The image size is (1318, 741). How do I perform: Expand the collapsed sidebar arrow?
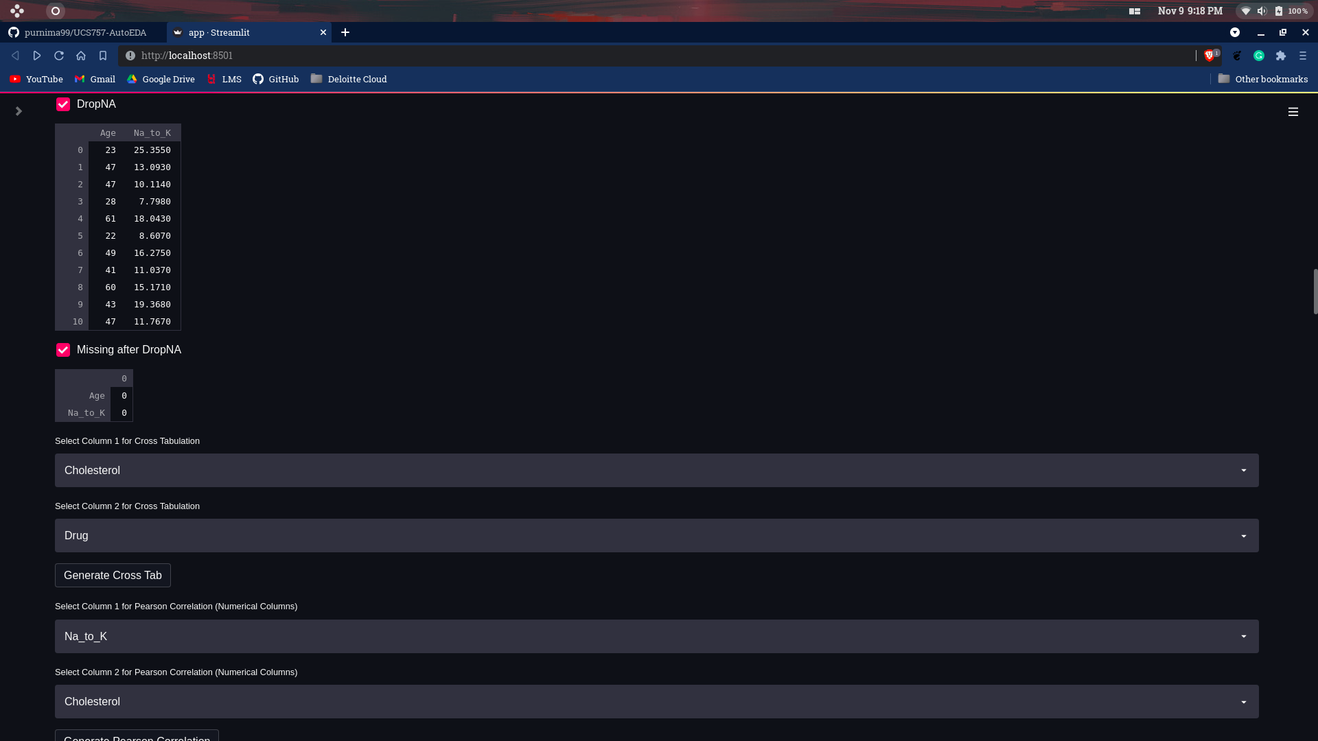19,111
